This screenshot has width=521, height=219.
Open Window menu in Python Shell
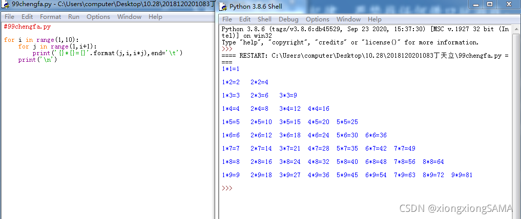click(348, 19)
